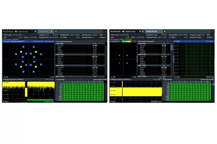The image size is (217, 144).
Task: Click (Hexadecimal) label in left Symbols window
Action: point(100,80)
